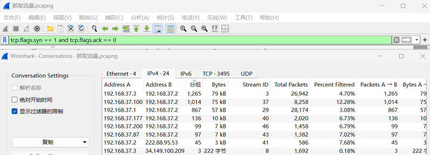Reset layout to default size icon
This screenshot has width=430, height=155.
point(215,29)
